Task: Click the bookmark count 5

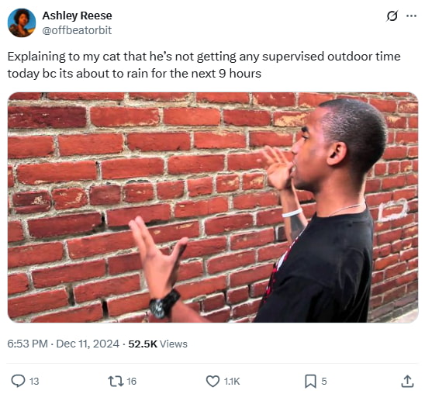Action: coord(324,382)
